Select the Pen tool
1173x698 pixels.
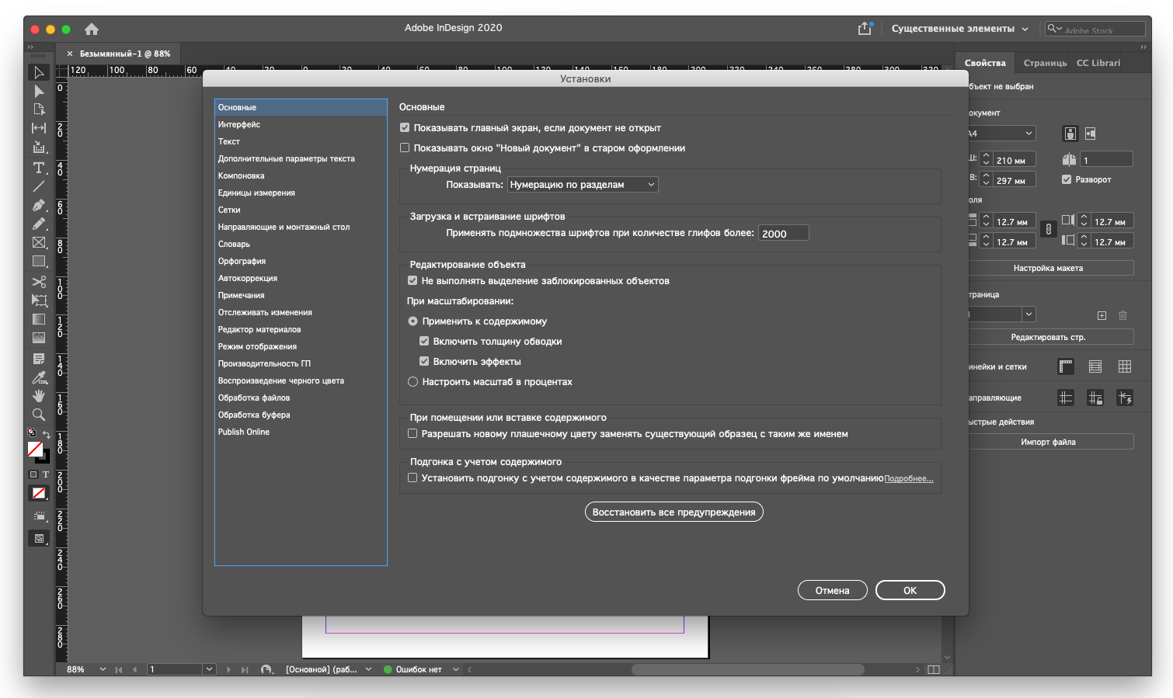(x=39, y=205)
